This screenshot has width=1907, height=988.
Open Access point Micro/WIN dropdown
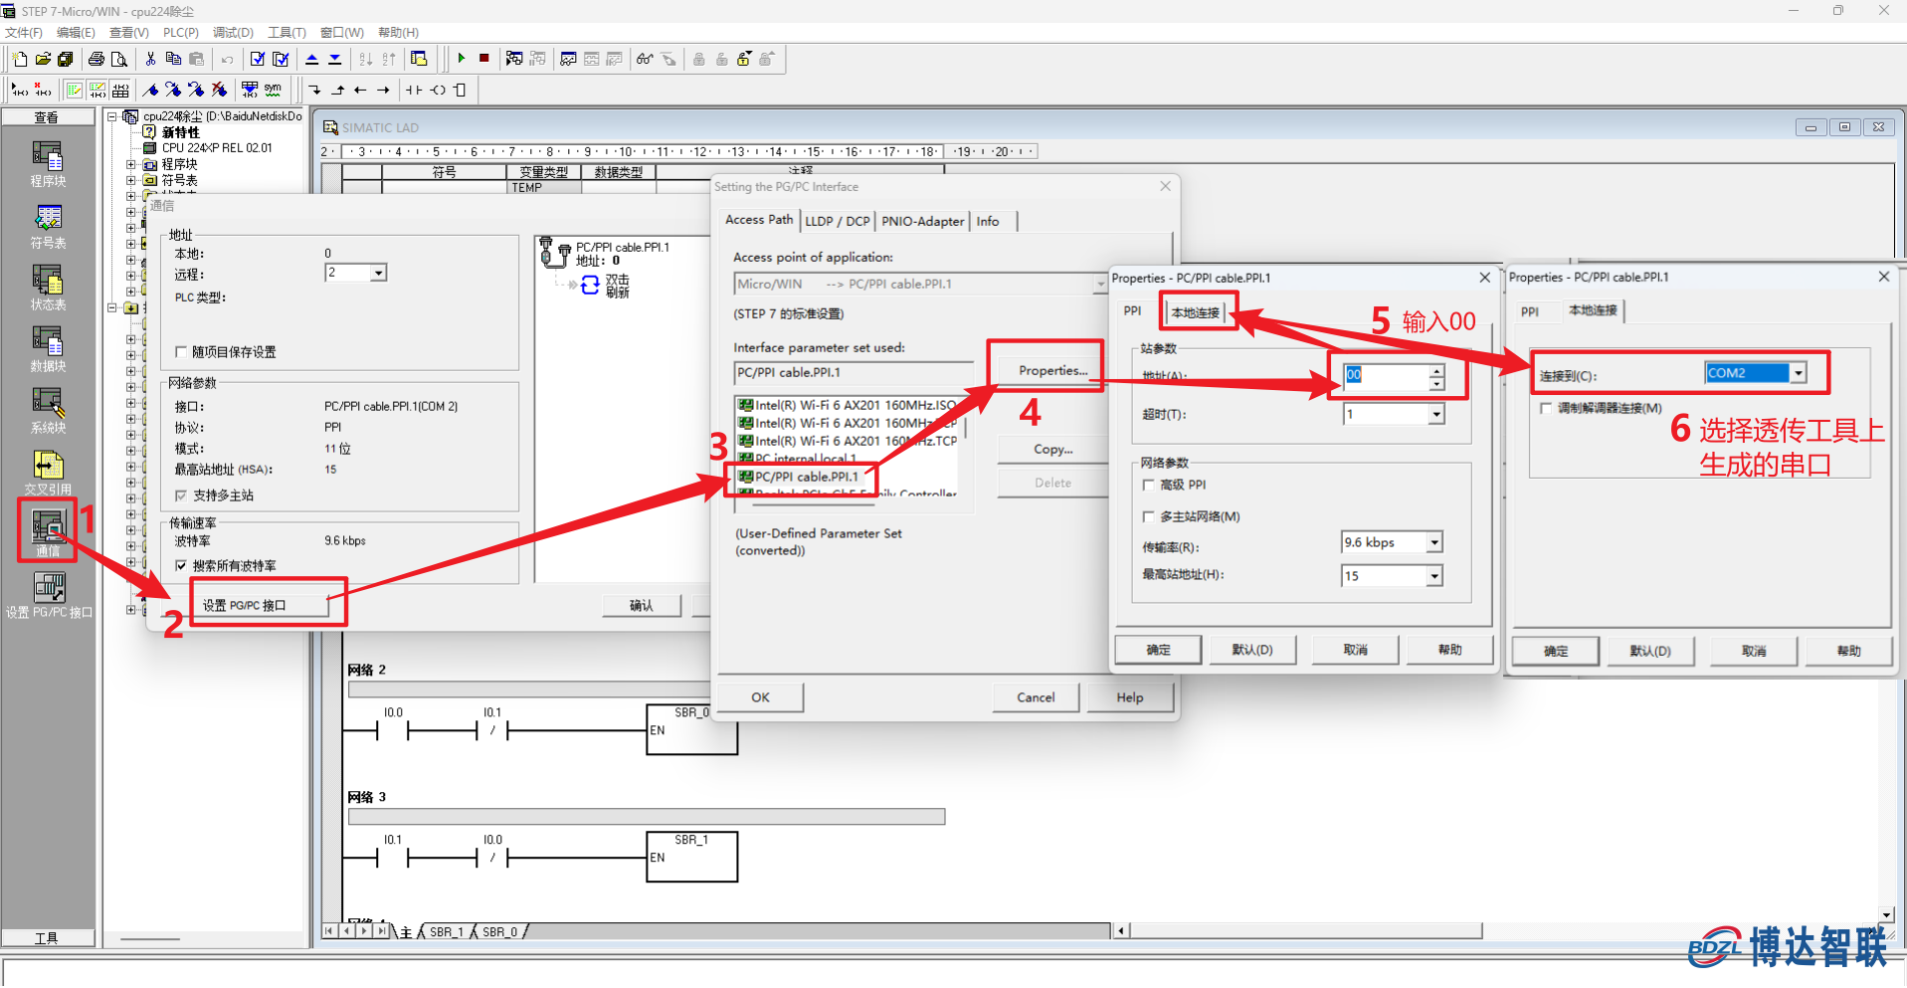pos(1100,284)
